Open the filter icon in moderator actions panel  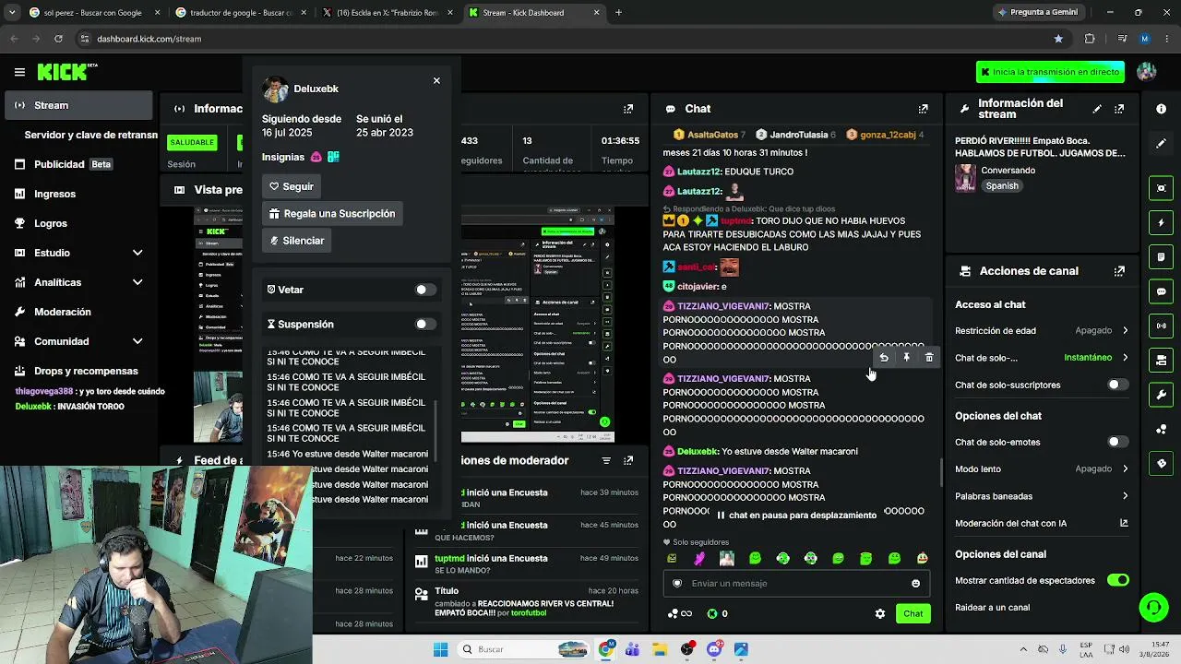coord(606,460)
